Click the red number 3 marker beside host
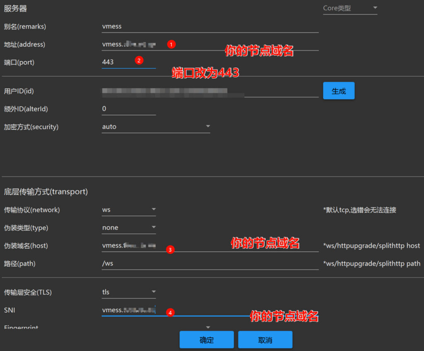Image resolution: width=424 pixels, height=351 pixels. tap(170, 250)
